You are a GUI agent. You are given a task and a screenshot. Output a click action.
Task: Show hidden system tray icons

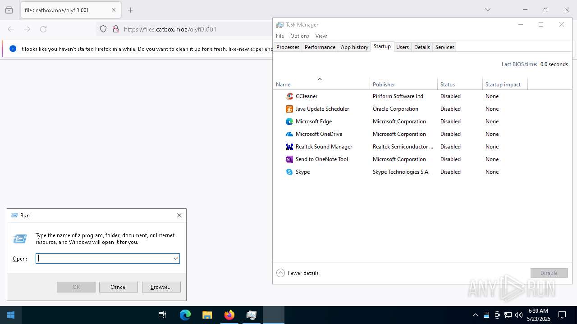click(x=475, y=315)
